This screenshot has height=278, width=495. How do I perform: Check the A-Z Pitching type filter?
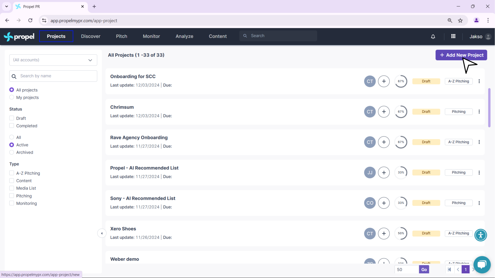pos(12,173)
